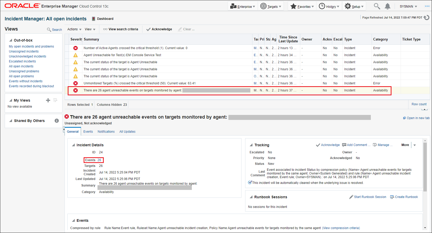Collapse the left Views pane splitter arrow

[x=64, y=130]
